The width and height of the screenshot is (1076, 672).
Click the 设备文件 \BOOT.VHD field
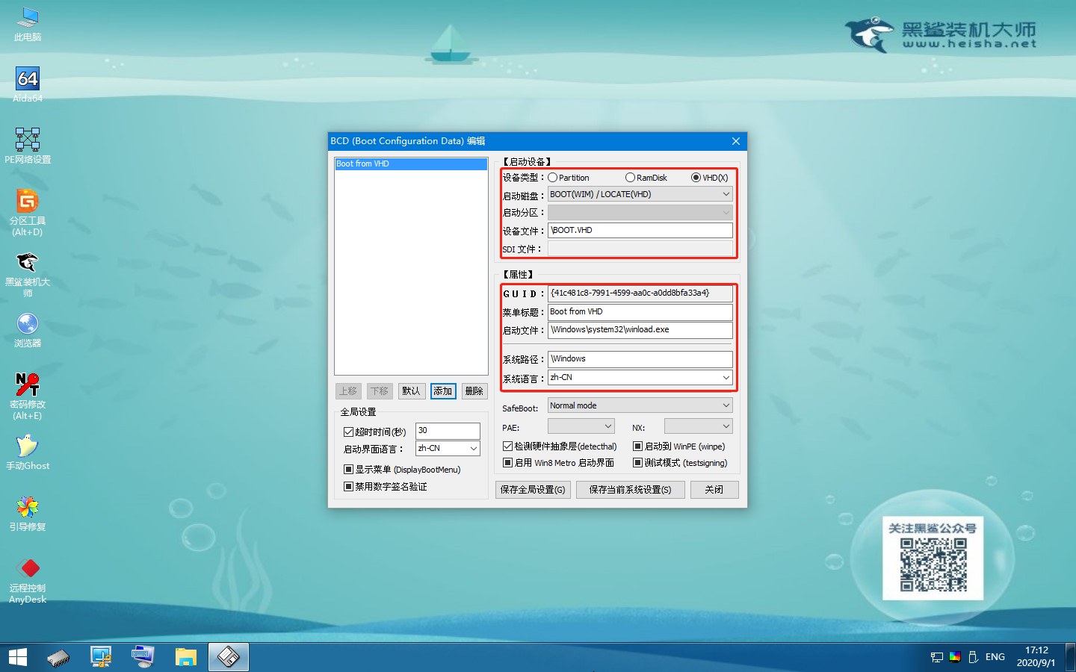(640, 231)
